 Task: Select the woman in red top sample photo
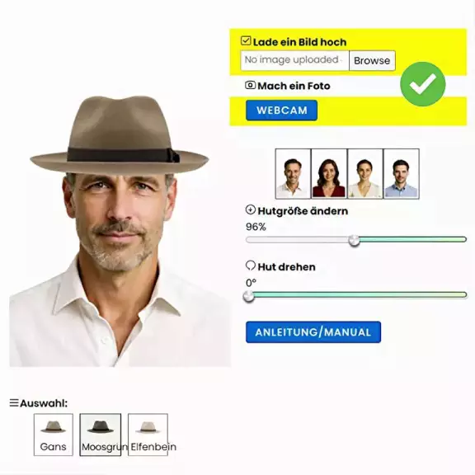point(329,174)
